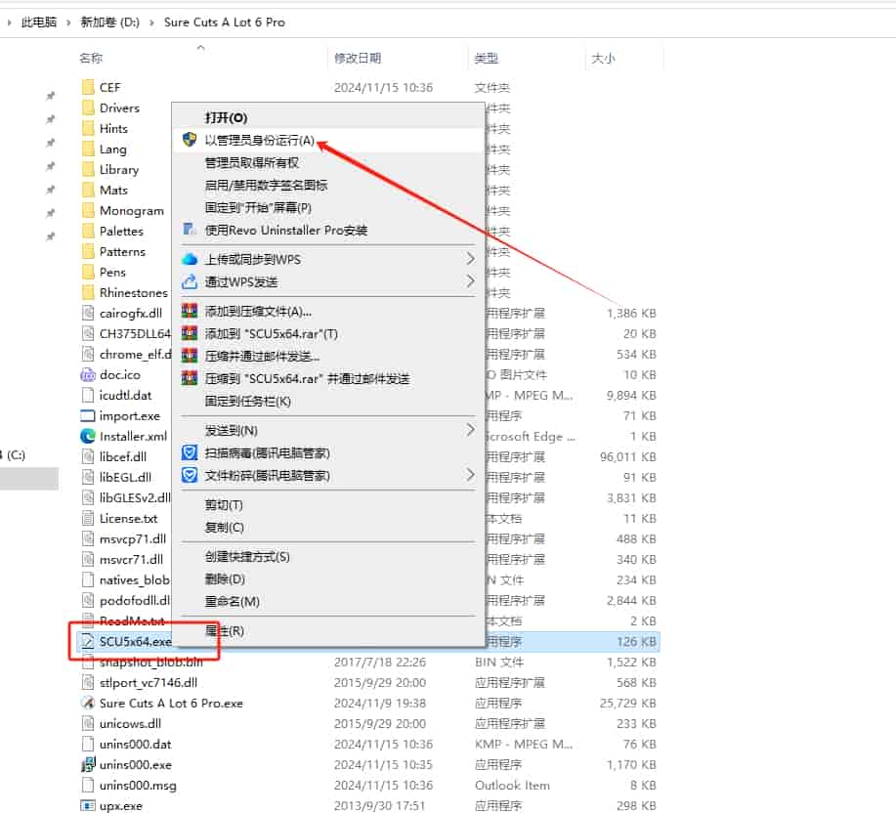This screenshot has height=814, width=896.
Task: Click the WPS send share icon
Action: (x=190, y=281)
